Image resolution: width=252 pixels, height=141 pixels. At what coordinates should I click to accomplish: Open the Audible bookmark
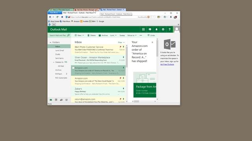[85, 21]
